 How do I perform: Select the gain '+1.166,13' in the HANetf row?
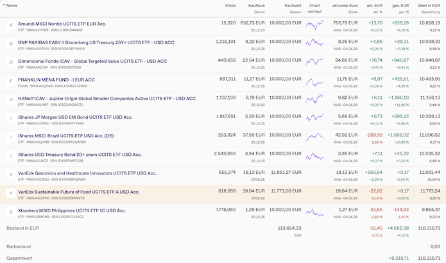tap(399, 98)
